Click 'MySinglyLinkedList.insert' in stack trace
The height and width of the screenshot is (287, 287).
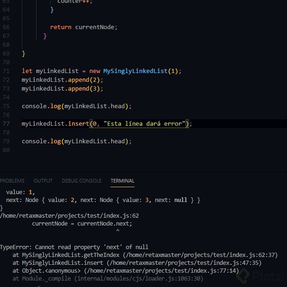coord(62,263)
